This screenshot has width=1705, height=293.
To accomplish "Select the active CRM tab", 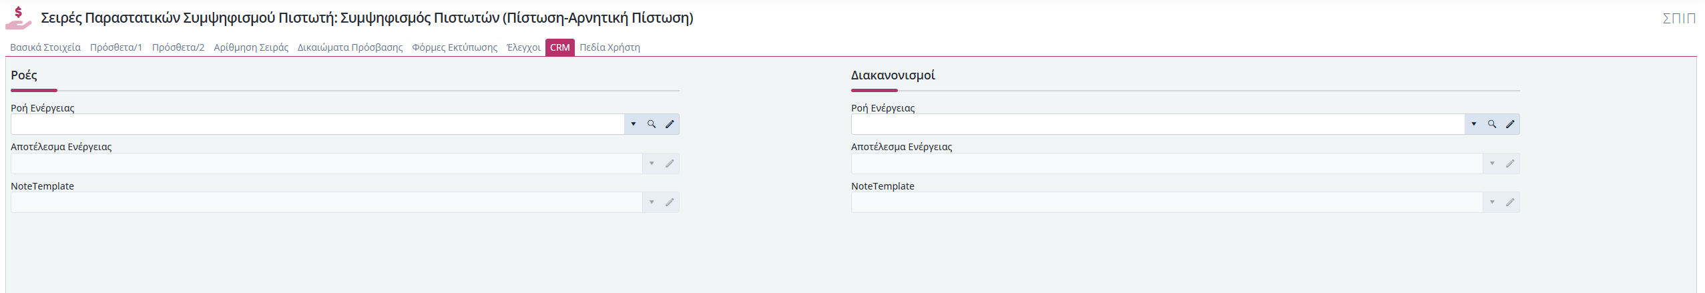I will pos(560,47).
